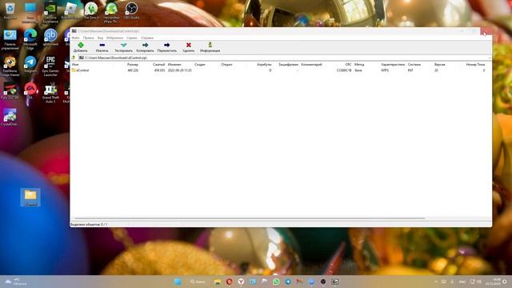The image size is (512, 288).
Task: Open Grand Theft Auto desktop shortcut
Action: click(50, 93)
